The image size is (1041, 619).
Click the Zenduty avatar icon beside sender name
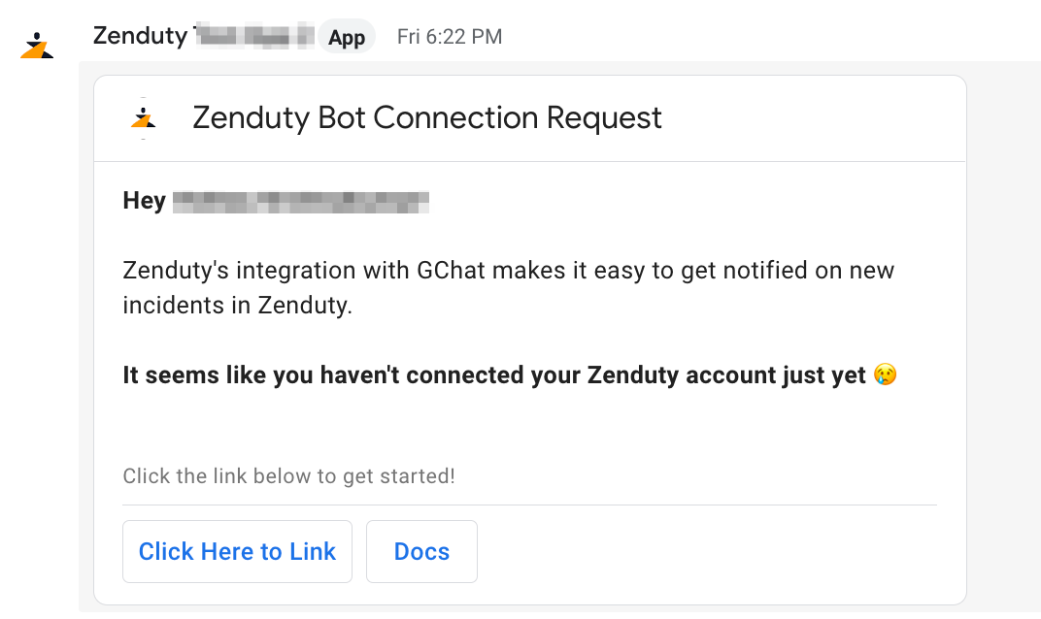pyautogui.click(x=37, y=45)
